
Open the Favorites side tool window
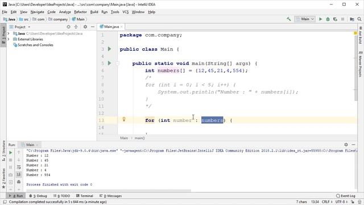[3, 178]
